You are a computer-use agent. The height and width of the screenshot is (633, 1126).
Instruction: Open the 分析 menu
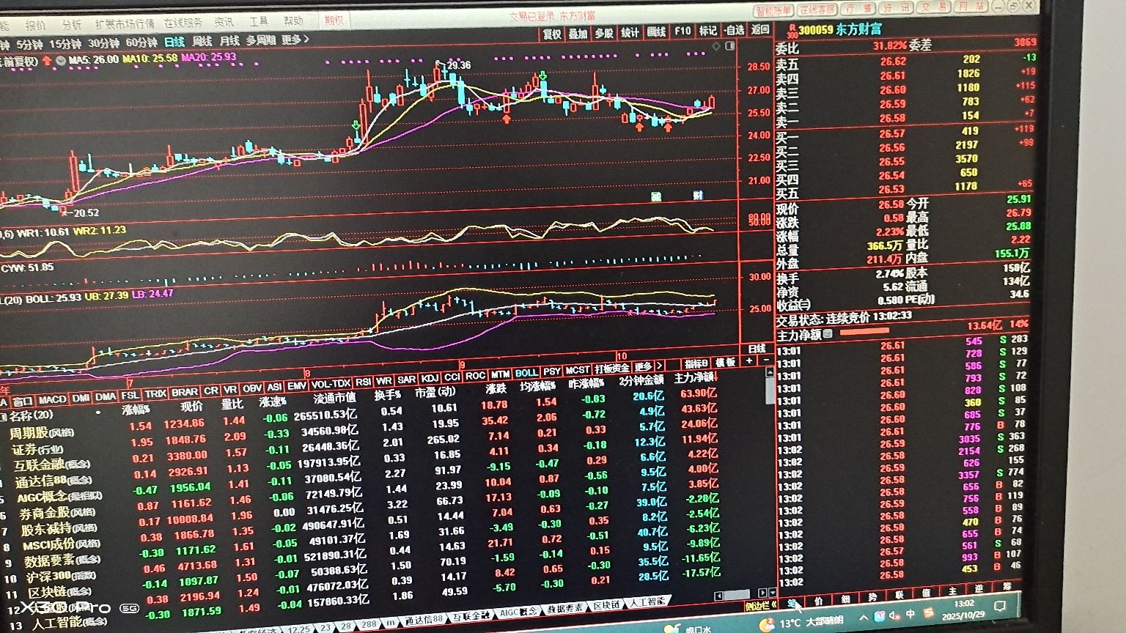click(71, 24)
